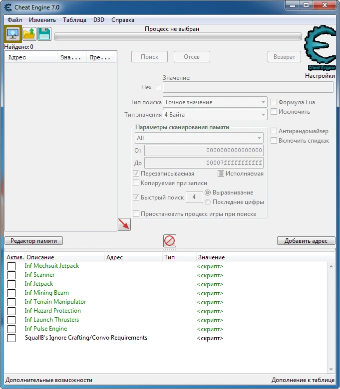Click the От start address field

coord(204,150)
